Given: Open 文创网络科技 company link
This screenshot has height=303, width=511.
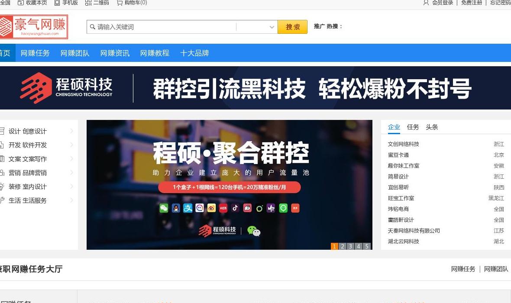Looking at the screenshot, I should (x=404, y=144).
